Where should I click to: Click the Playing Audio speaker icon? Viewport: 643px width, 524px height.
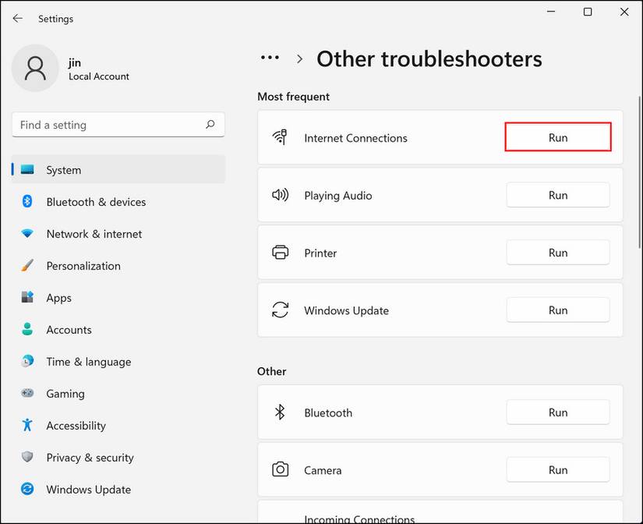click(281, 195)
